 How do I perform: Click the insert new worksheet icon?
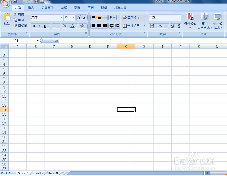[64, 173]
